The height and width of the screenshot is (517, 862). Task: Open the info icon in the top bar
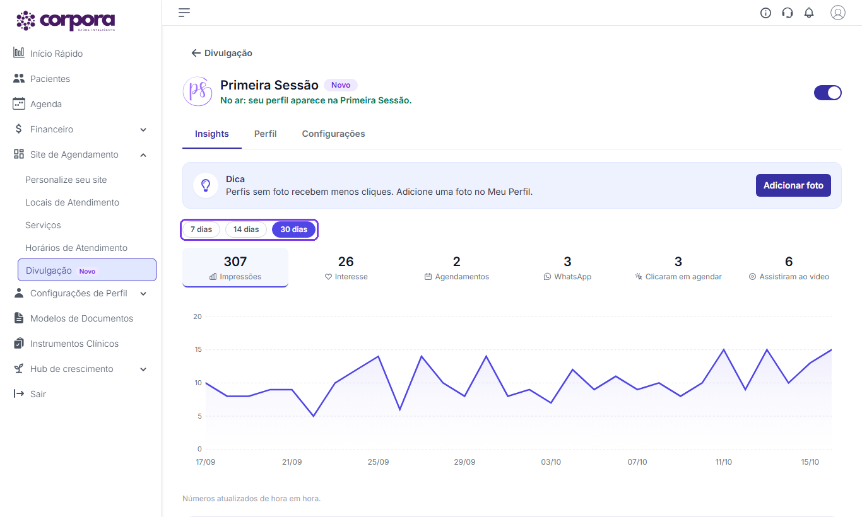pos(765,13)
